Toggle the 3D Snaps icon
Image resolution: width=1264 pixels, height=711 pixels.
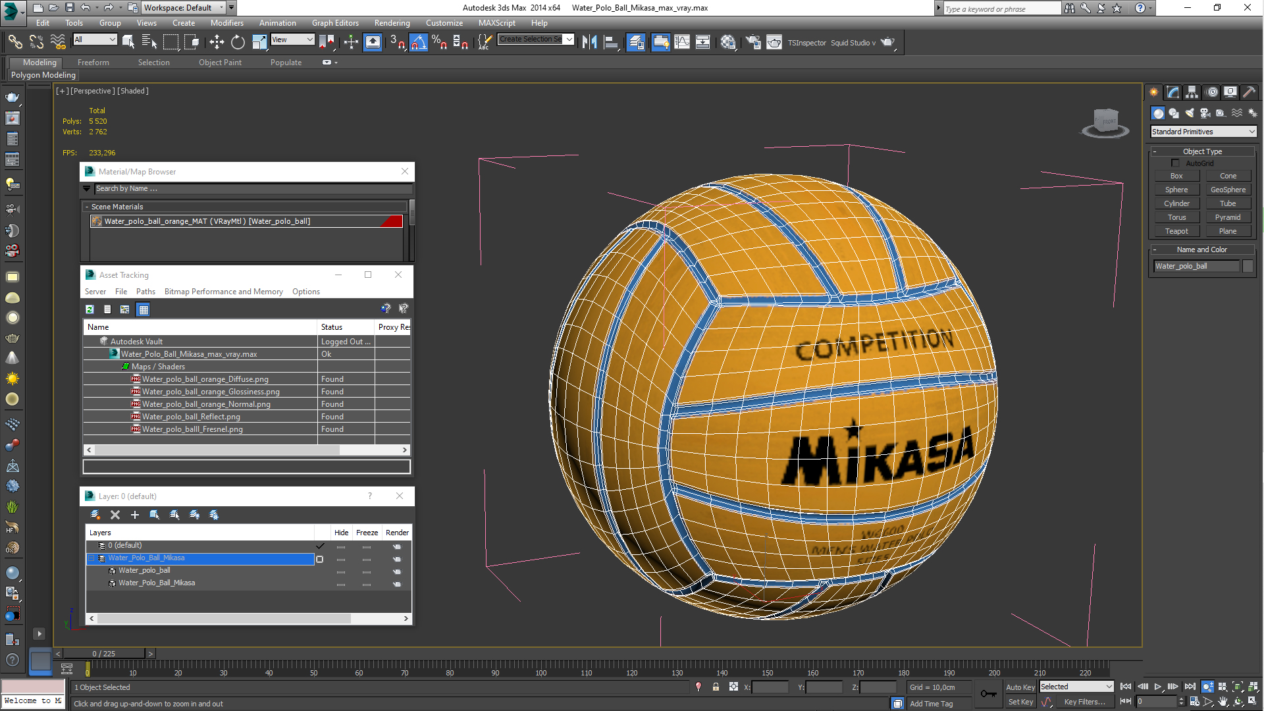pyautogui.click(x=397, y=42)
